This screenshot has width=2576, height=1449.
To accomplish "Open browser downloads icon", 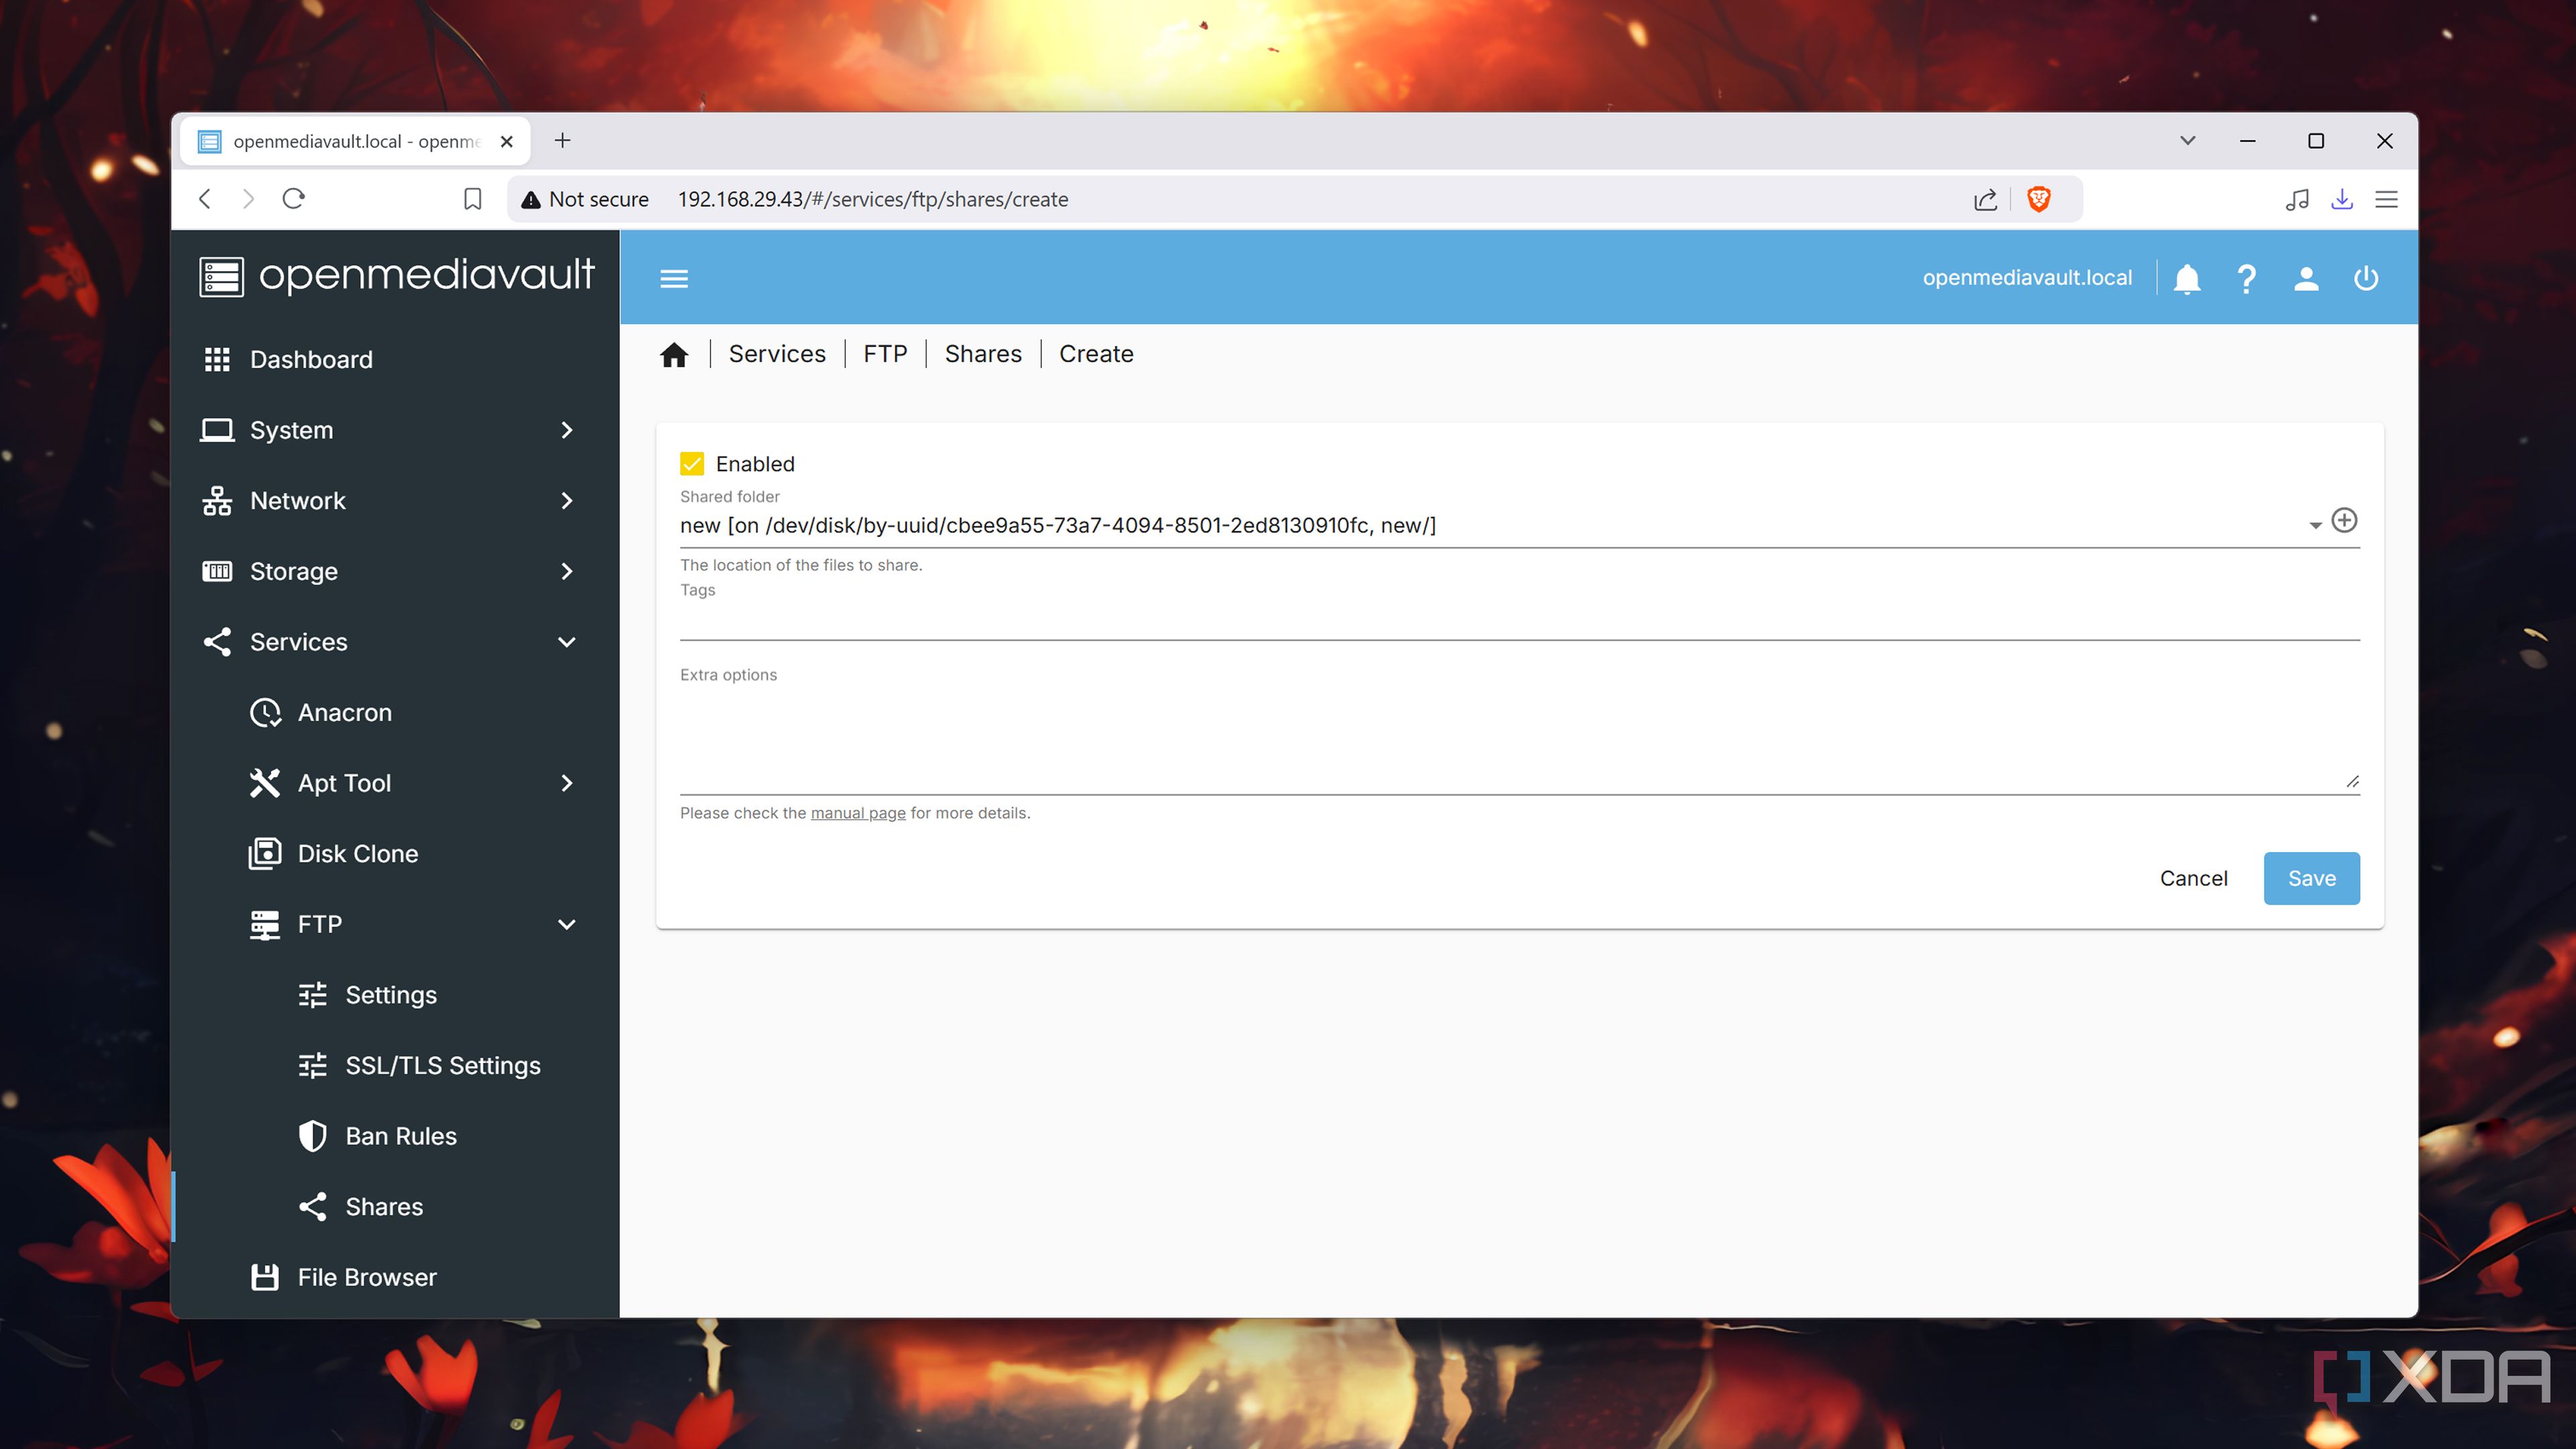I will pyautogui.click(x=2342, y=199).
